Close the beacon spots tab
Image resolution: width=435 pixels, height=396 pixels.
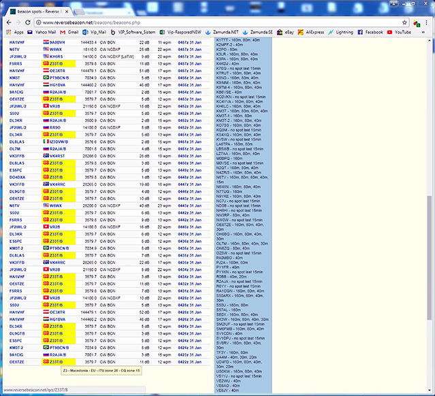(x=67, y=12)
